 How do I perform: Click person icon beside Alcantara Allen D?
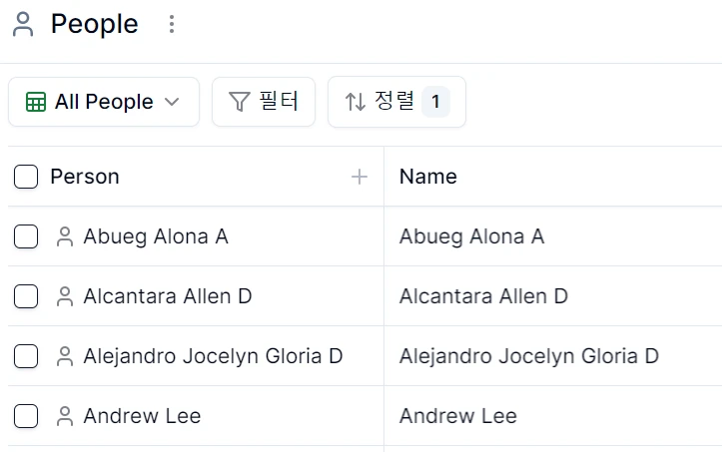pos(65,296)
